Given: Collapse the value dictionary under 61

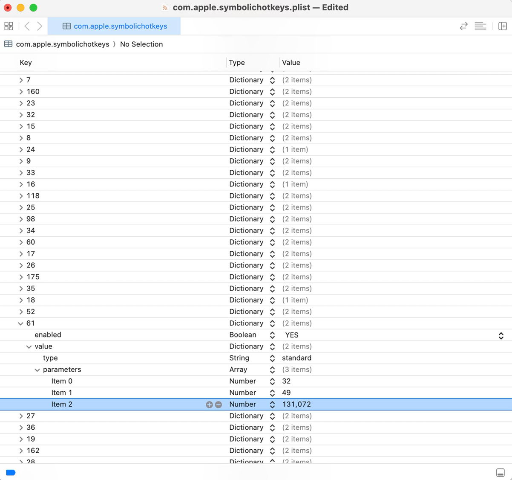Looking at the screenshot, I should point(29,346).
